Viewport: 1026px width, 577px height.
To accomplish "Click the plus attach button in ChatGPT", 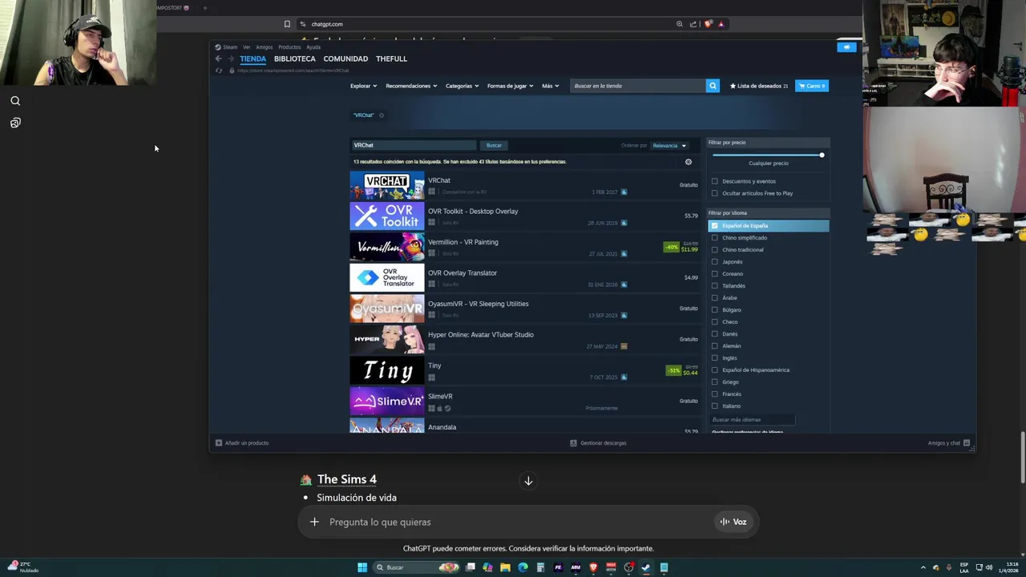I will coord(314,522).
